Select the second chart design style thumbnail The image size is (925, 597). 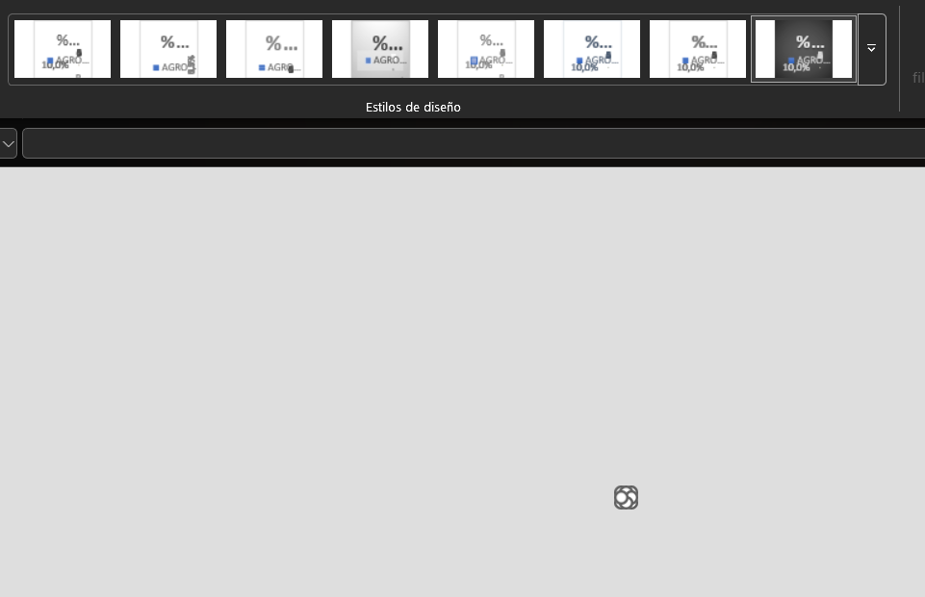click(x=168, y=49)
